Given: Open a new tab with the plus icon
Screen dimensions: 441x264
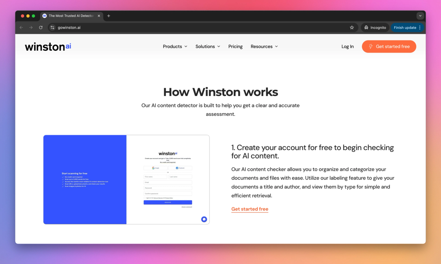Looking at the screenshot, I should (x=108, y=16).
